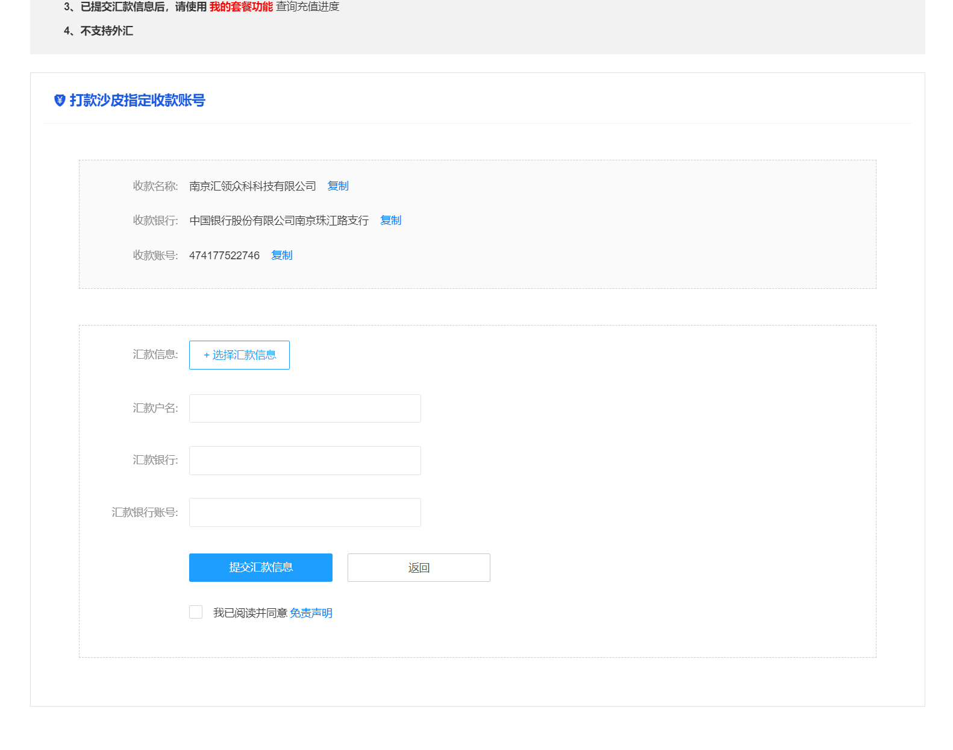Focus the 汇款户名 input field
Viewport: 953px width, 750px height.
click(305, 409)
